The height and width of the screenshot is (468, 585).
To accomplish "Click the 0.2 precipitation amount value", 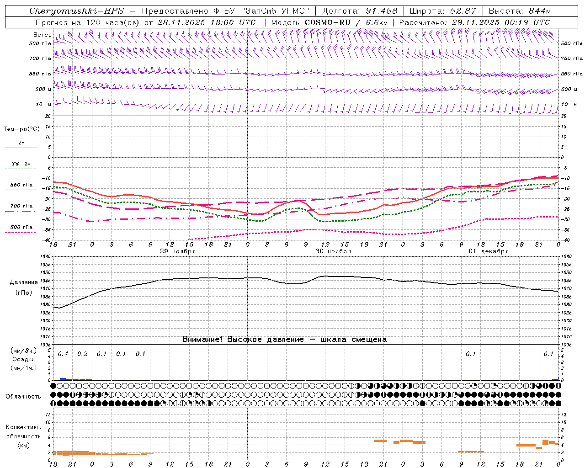I will (82, 354).
